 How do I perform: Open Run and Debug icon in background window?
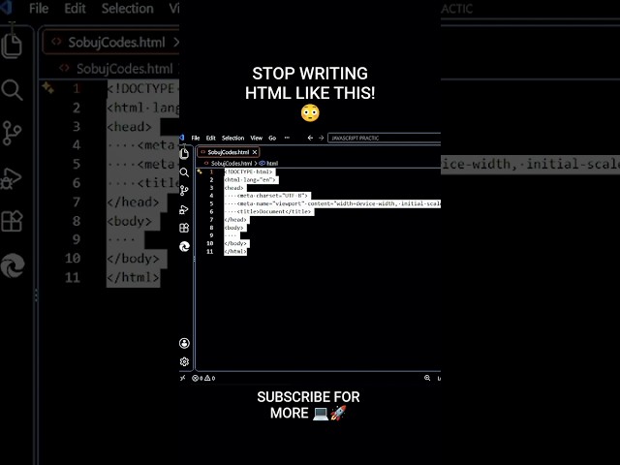(12, 178)
